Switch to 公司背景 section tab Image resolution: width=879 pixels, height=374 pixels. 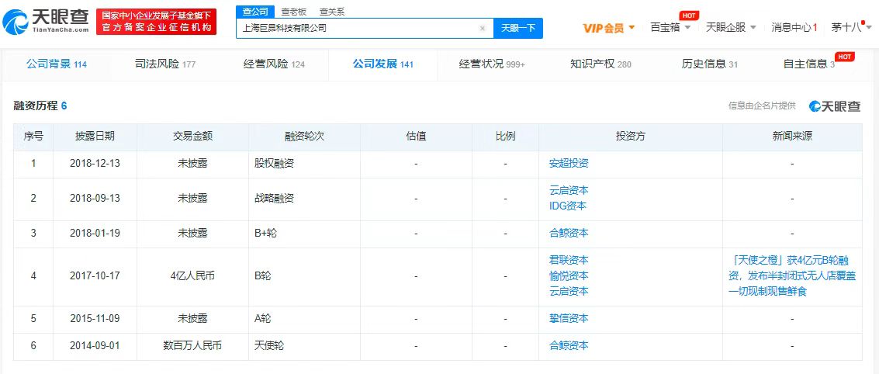coord(56,64)
